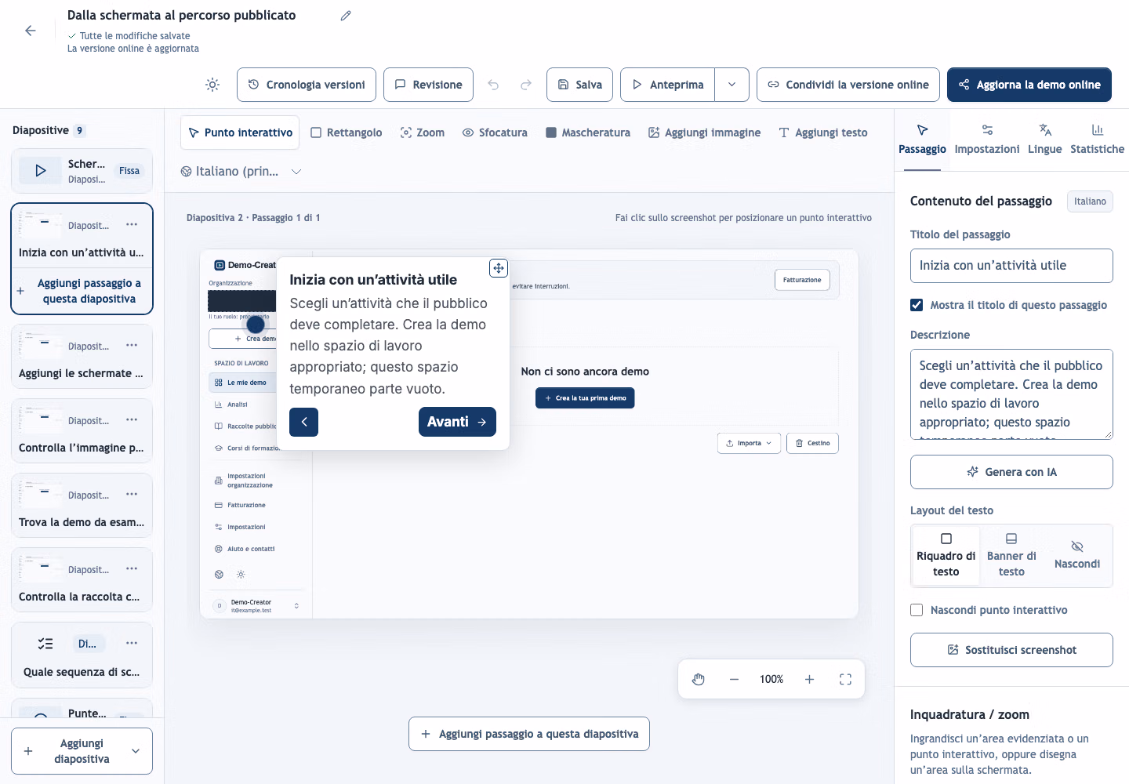This screenshot has height=784, width=1129.
Task: Open options for slide 'Controlla l'immagine p...'
Action: coord(132,420)
